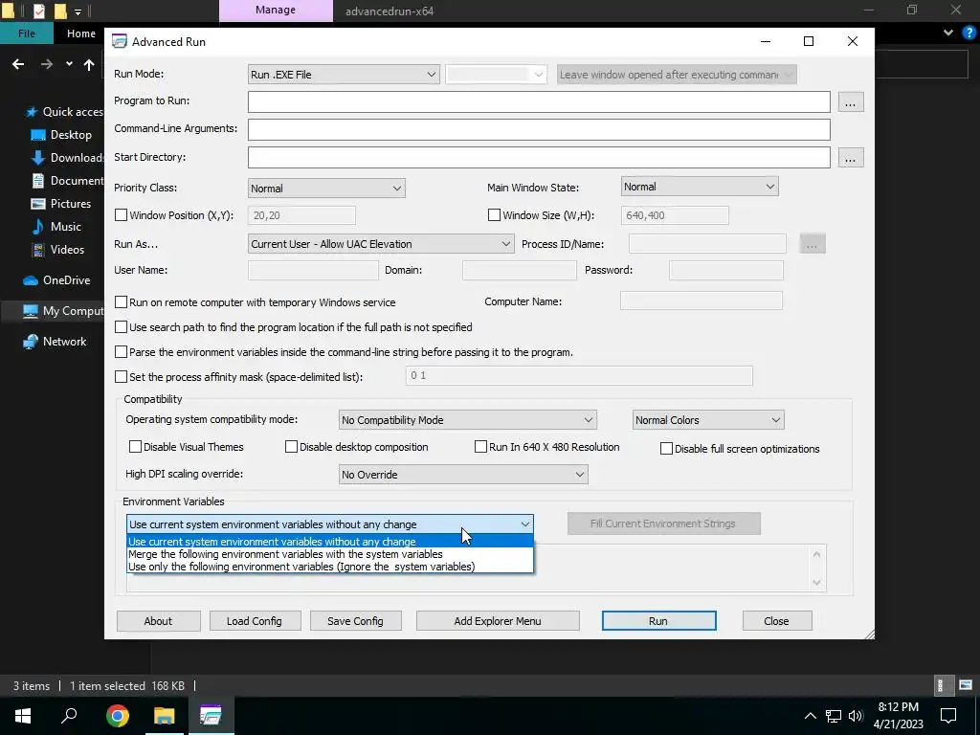Open Videos folder in sidebar

[58, 250]
